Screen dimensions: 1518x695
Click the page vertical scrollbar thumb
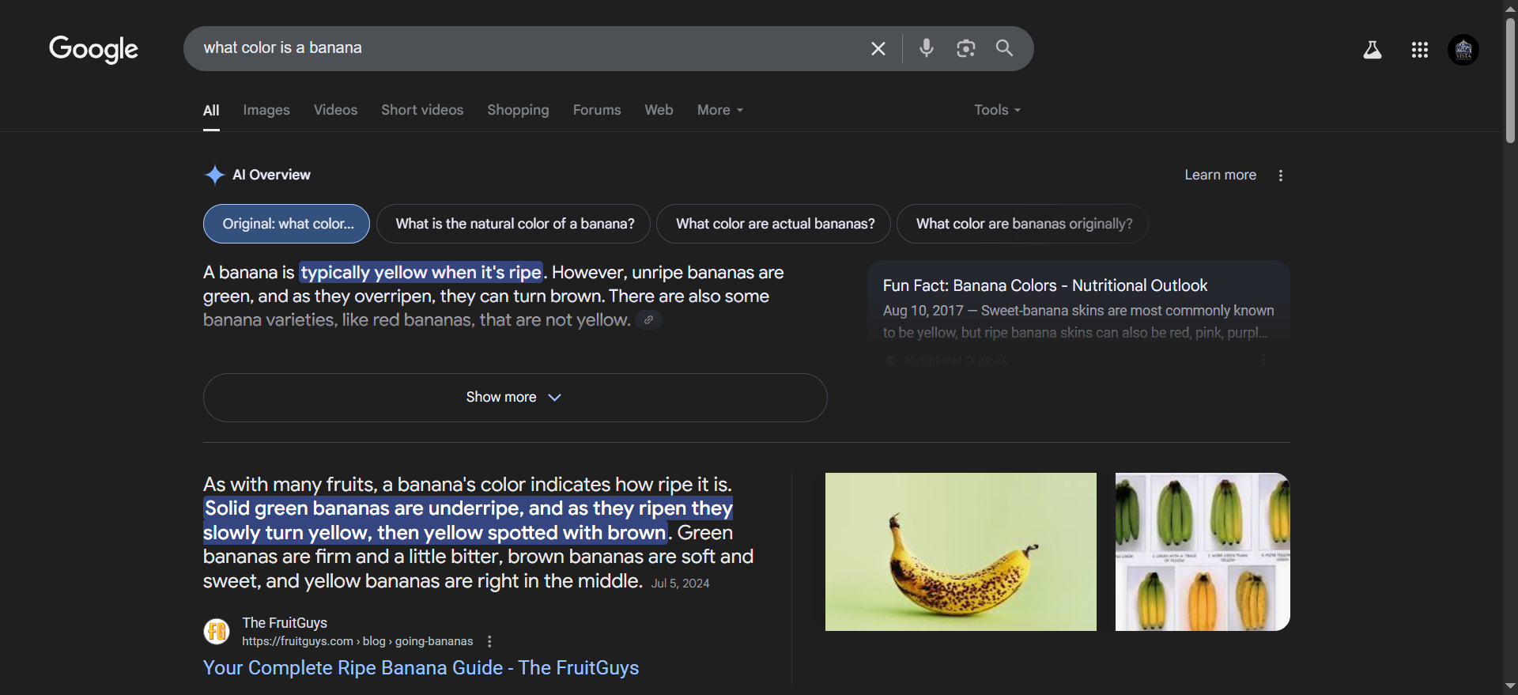[1510, 79]
